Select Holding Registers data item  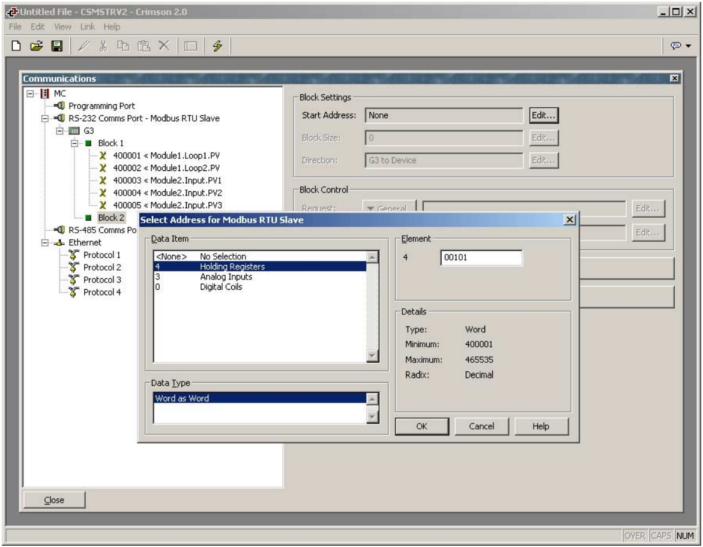tap(260, 266)
